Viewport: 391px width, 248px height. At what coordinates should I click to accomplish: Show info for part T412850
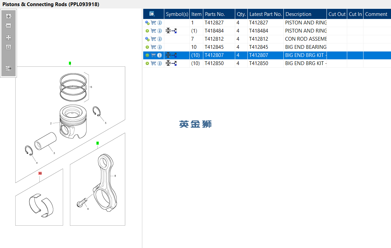click(x=160, y=63)
